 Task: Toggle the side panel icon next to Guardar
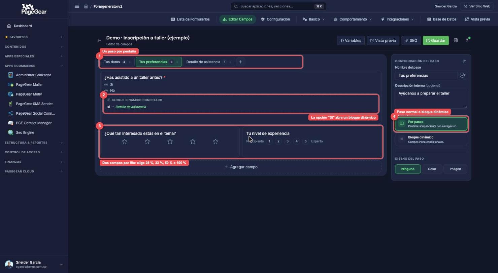456,40
